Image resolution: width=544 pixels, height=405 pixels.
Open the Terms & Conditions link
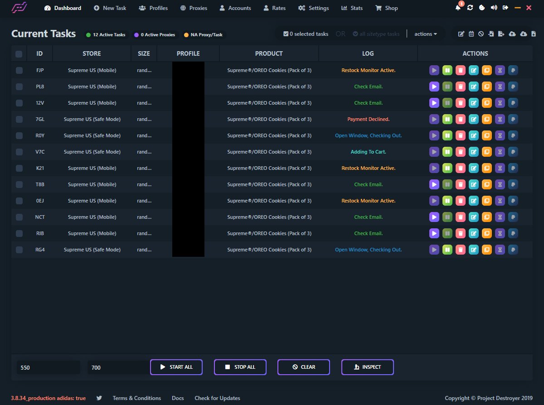[137, 398]
